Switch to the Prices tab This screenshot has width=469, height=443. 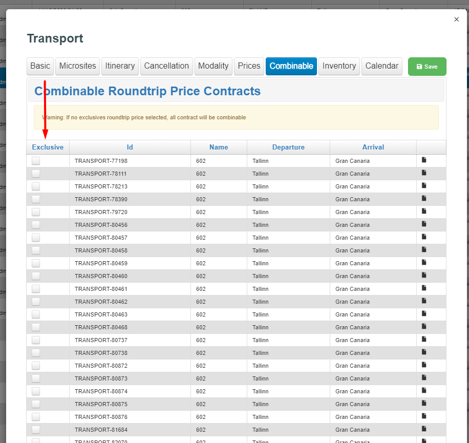(x=249, y=66)
